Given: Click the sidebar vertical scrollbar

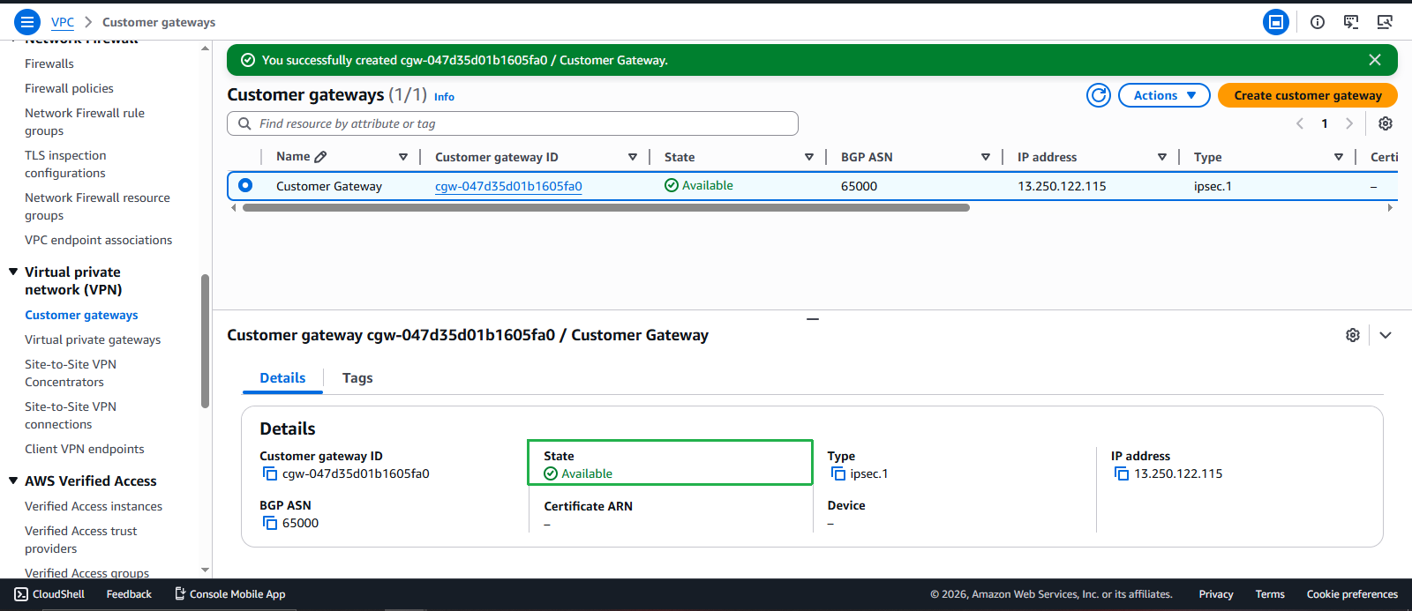Looking at the screenshot, I should (206, 341).
